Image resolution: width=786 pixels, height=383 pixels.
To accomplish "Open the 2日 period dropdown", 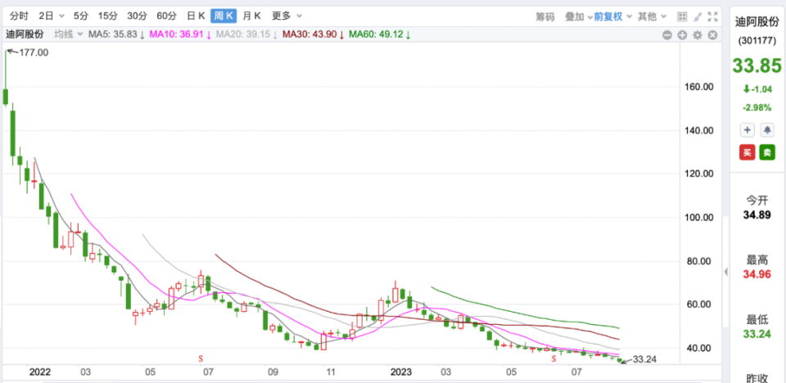I will pos(52,16).
